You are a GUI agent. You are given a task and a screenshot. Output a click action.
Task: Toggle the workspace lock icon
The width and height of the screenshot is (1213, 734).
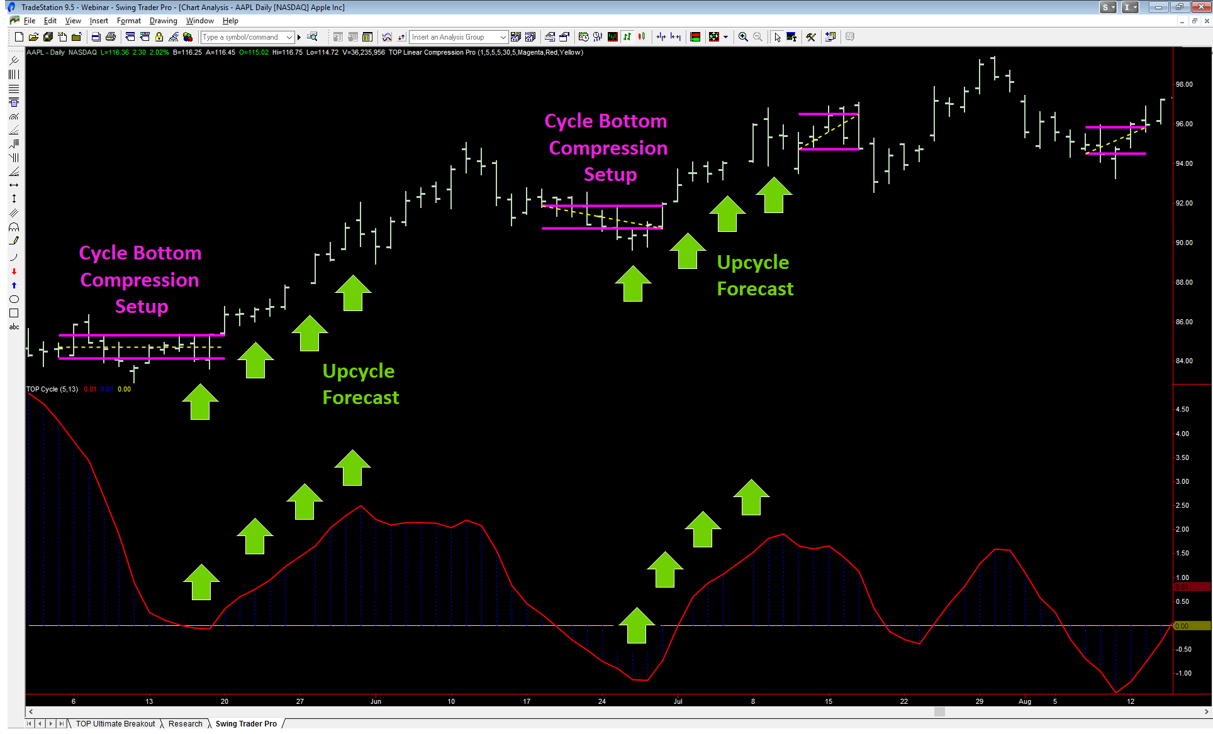pyautogui.click(x=159, y=36)
